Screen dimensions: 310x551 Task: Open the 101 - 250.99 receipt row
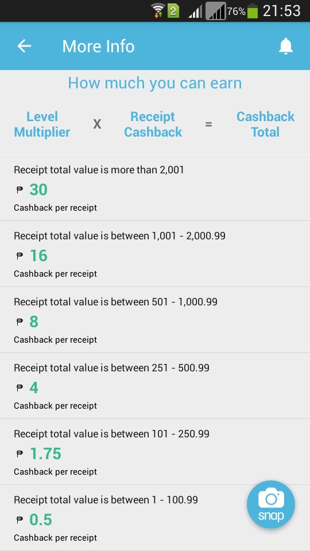(155, 452)
